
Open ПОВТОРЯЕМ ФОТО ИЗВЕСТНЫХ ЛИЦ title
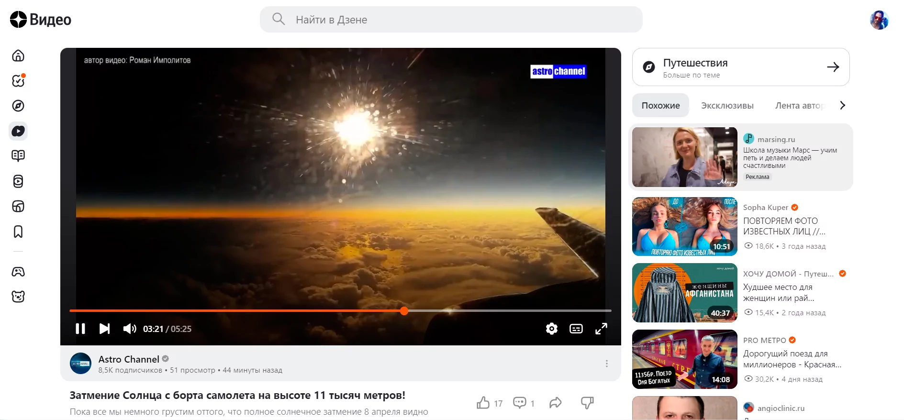pyautogui.click(x=784, y=226)
